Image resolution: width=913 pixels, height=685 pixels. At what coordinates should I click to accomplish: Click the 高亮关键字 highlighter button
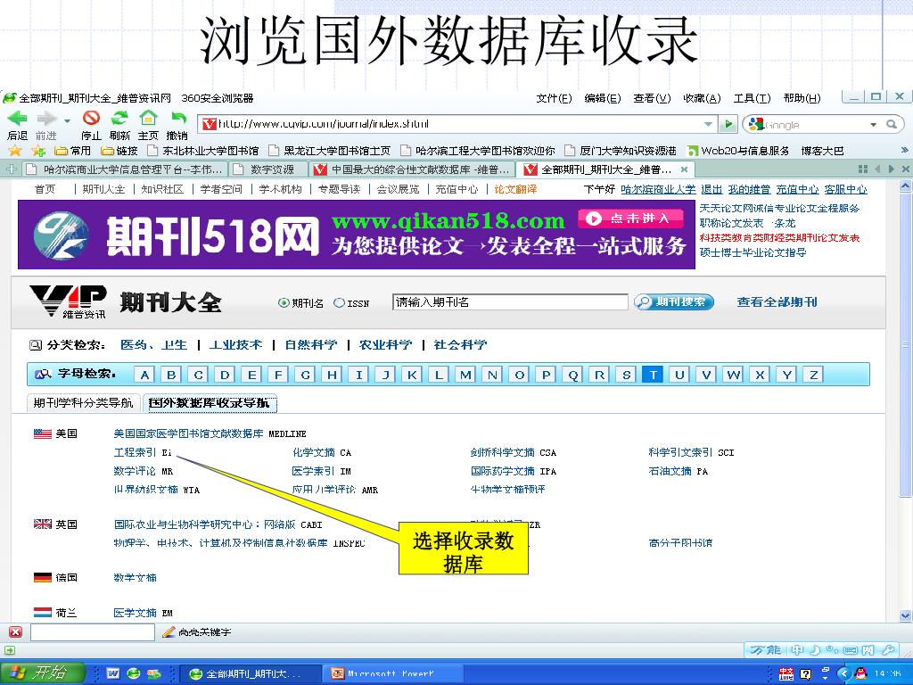pos(197,632)
